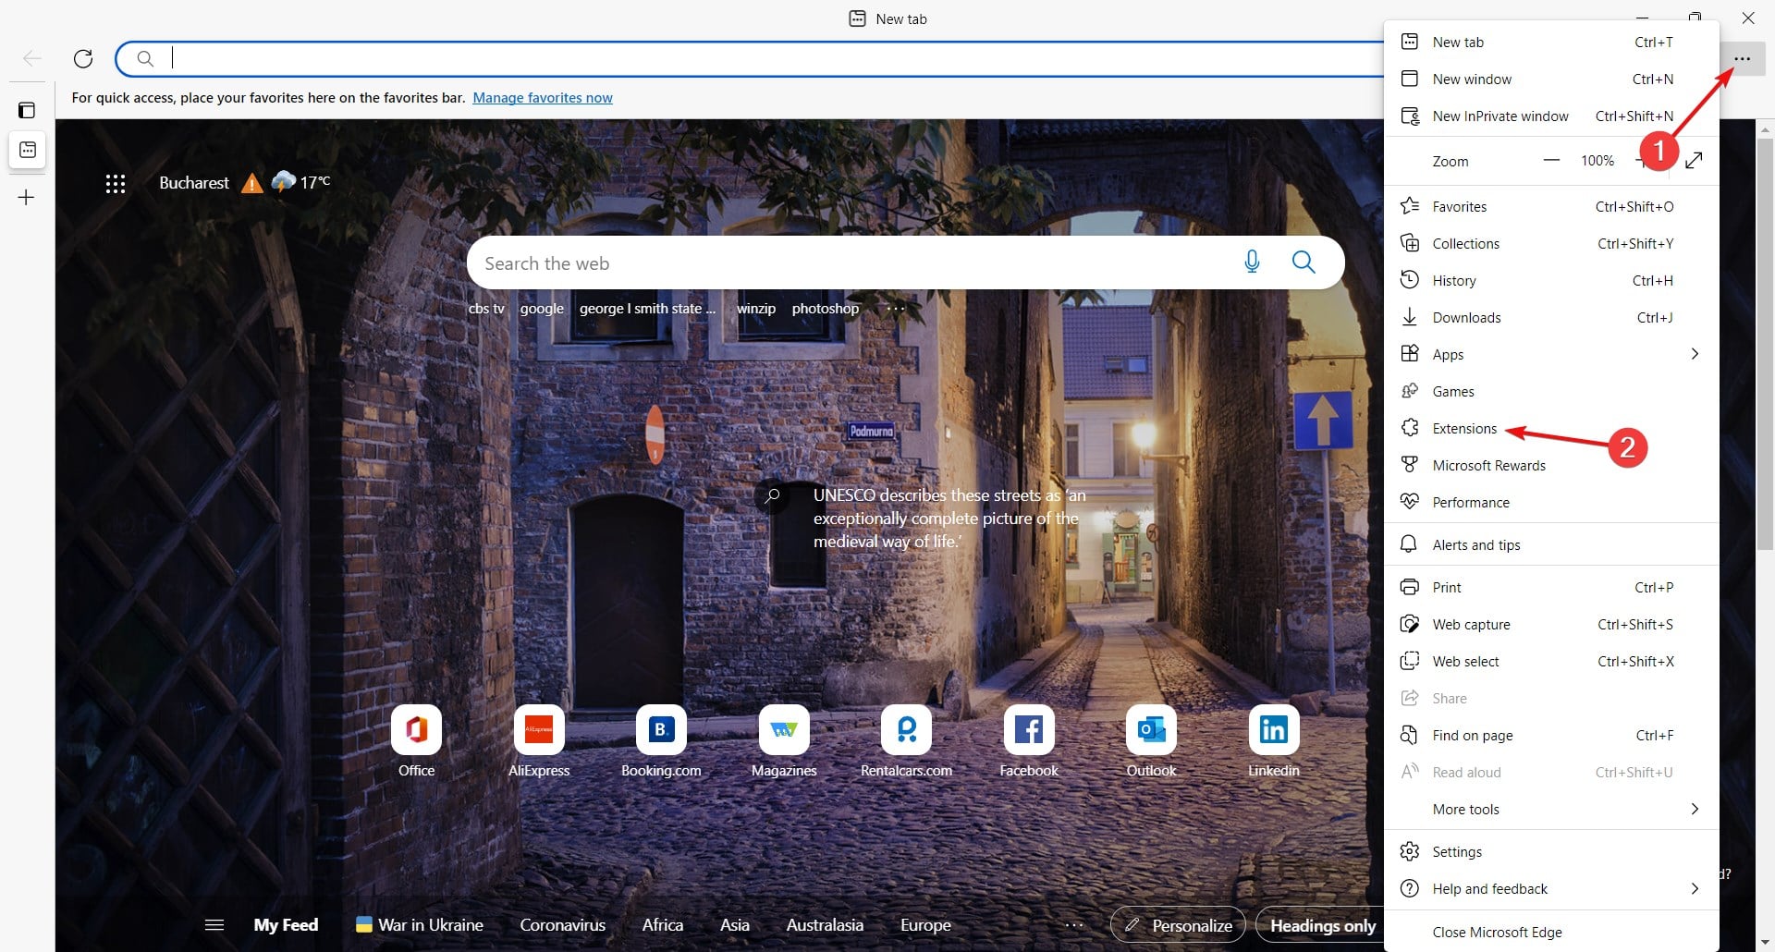Open the AliExpress quick link

[x=539, y=741]
